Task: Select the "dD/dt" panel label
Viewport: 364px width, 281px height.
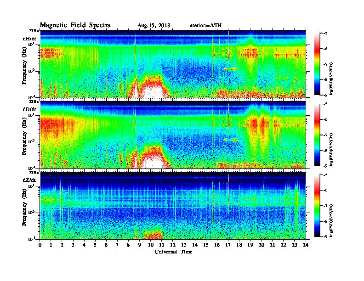Action: (29, 109)
